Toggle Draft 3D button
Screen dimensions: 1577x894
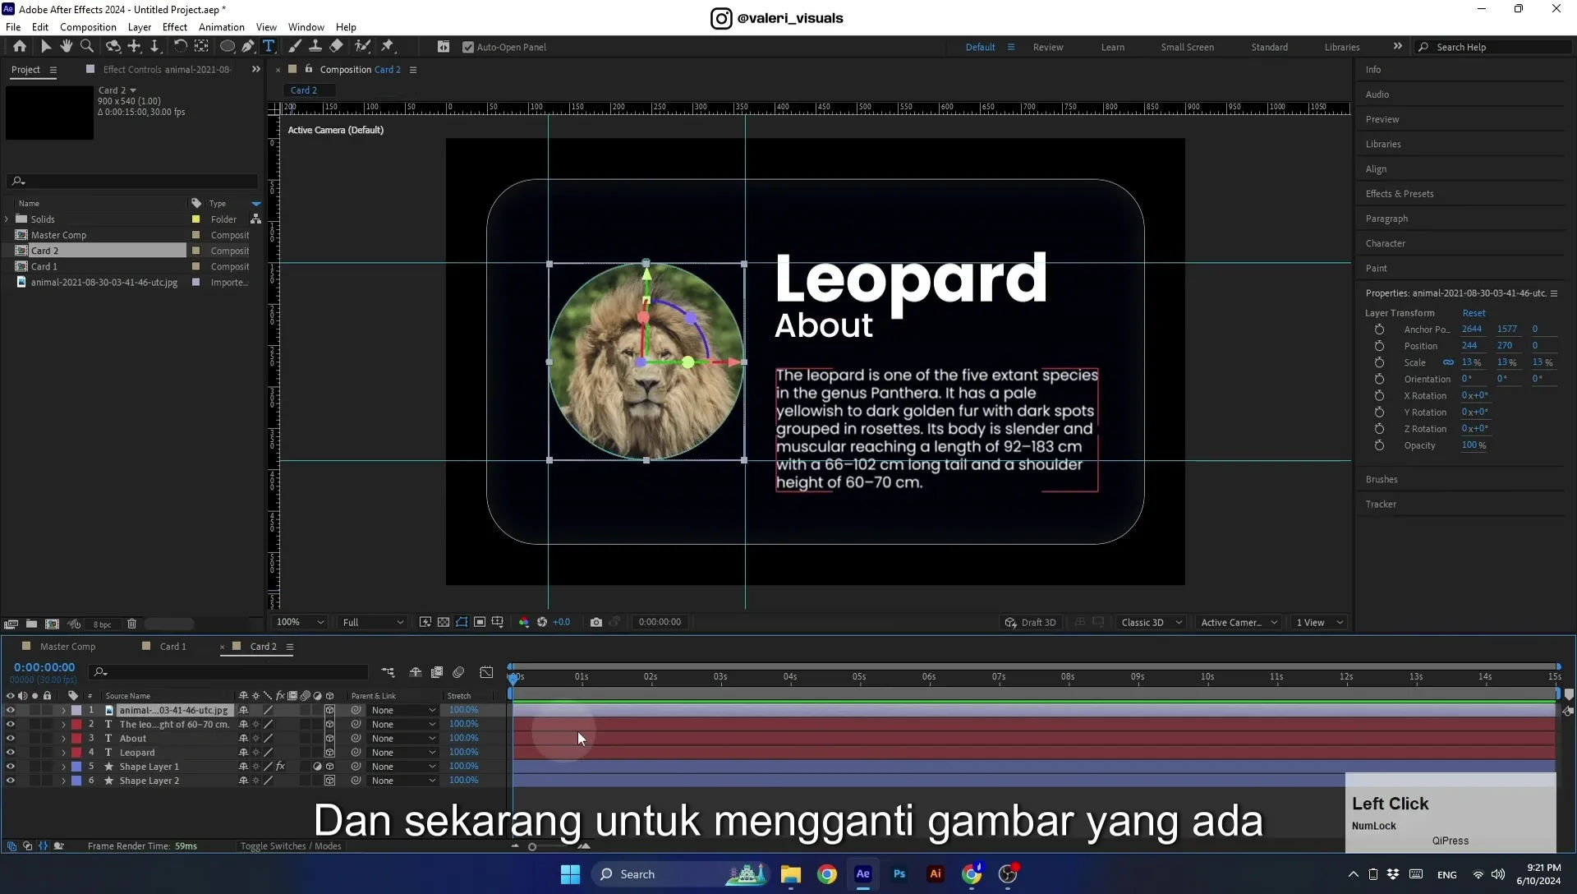tap(1031, 622)
